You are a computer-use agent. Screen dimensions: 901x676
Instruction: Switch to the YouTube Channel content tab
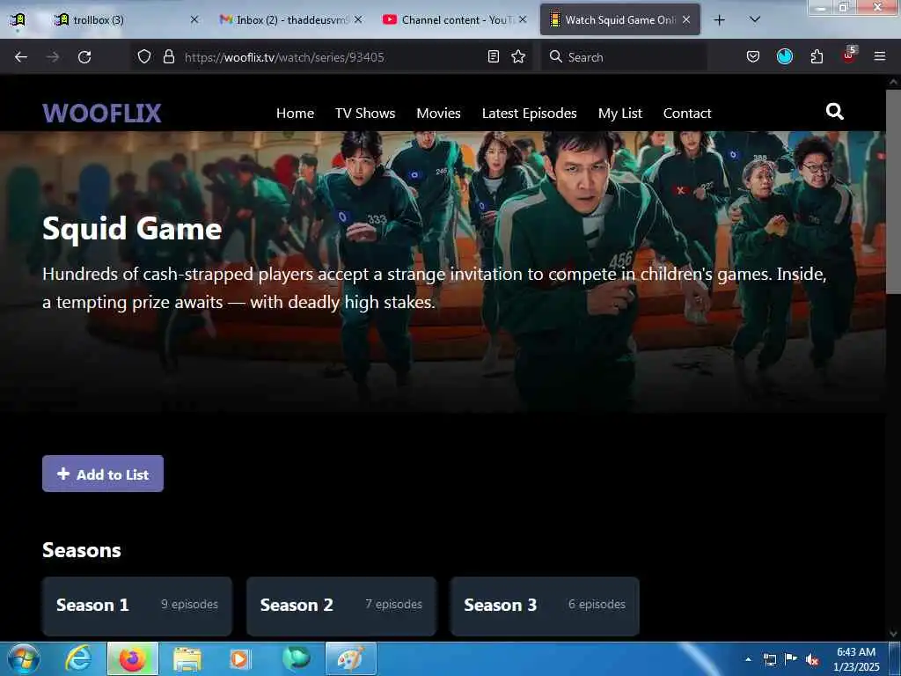click(x=454, y=20)
